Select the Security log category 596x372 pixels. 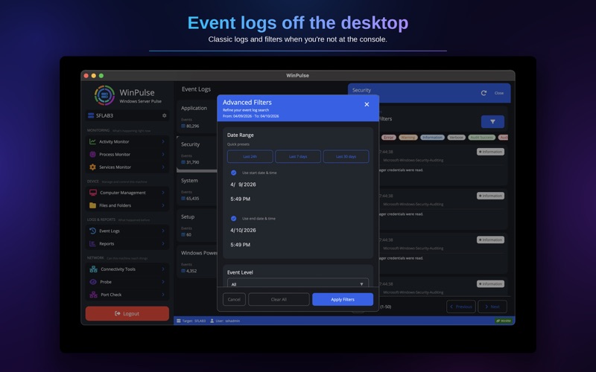click(x=197, y=153)
